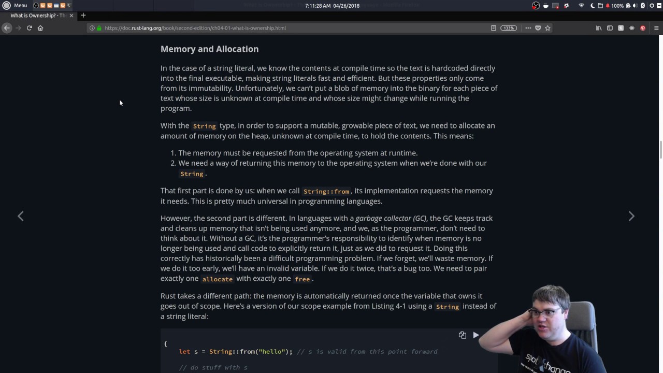
Task: Open the Bluetooth tray indicator
Action: click(x=643, y=6)
